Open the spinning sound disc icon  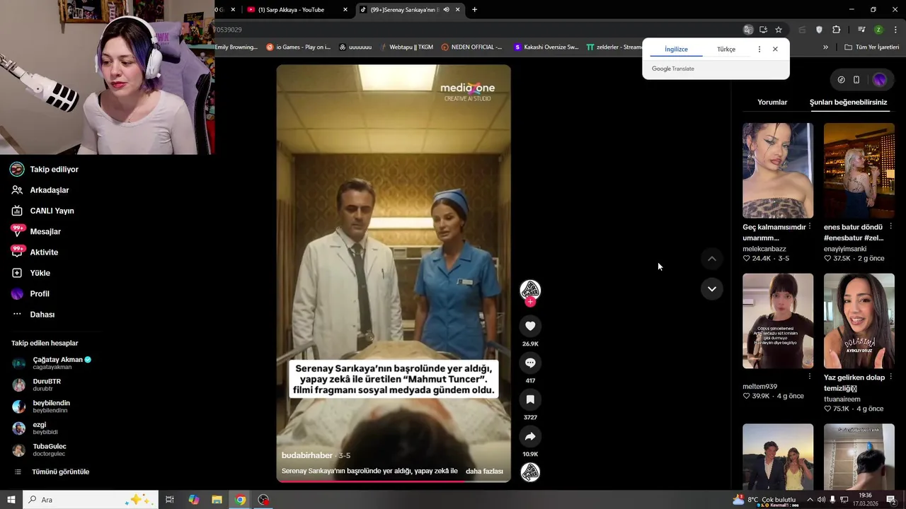click(530, 472)
